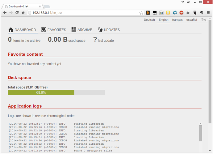Open the orange 'k' extension icon

148,13
